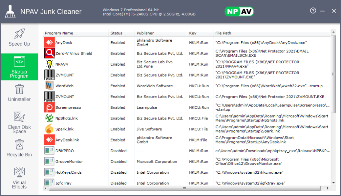Sort by Status column header

coord(117,33)
